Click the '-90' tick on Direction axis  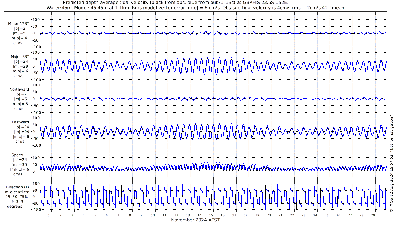point(36,203)
